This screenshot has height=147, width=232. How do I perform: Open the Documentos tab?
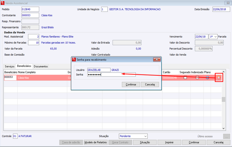41,66
